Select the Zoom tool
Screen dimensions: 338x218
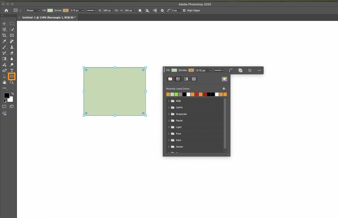pos(11,82)
